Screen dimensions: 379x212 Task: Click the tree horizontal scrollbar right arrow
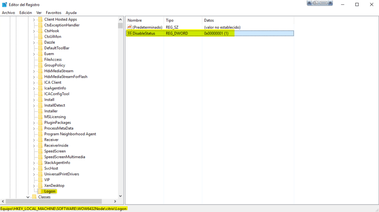pyautogui.click(x=115, y=201)
